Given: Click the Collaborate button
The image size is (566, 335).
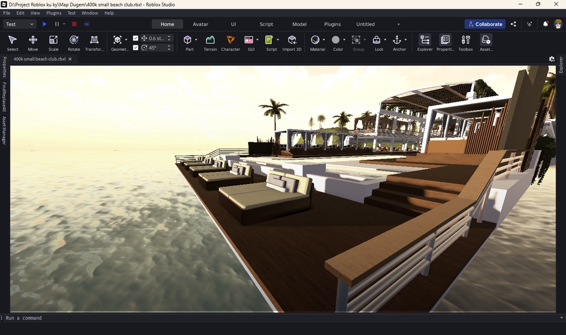Looking at the screenshot, I should click(x=485, y=24).
